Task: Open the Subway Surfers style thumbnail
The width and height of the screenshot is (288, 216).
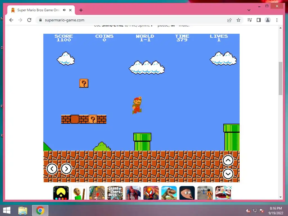Action: (97, 193)
